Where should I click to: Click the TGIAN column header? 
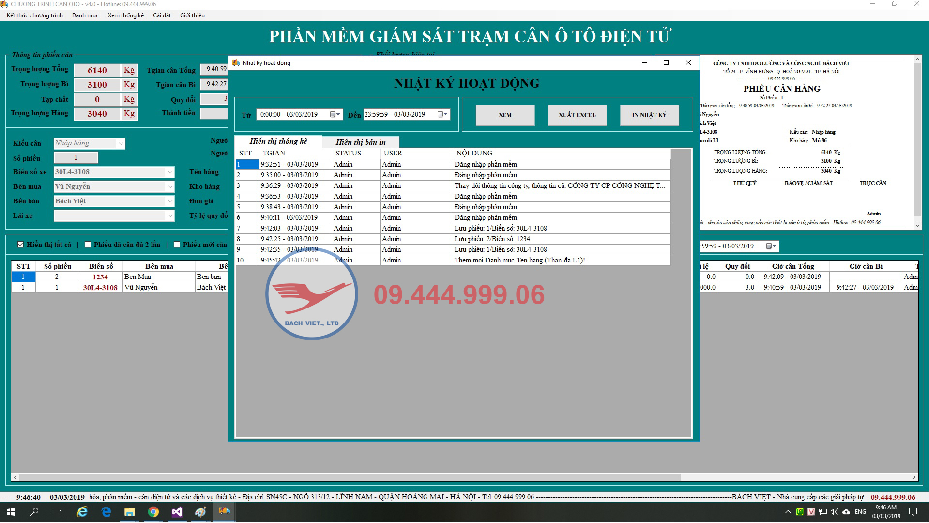point(295,154)
